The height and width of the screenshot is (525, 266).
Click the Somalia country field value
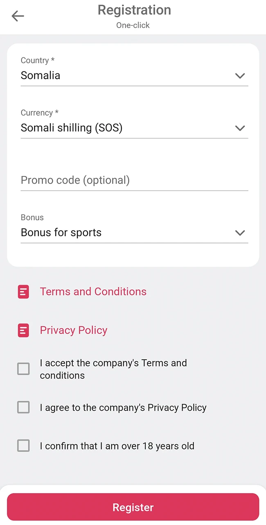point(40,75)
